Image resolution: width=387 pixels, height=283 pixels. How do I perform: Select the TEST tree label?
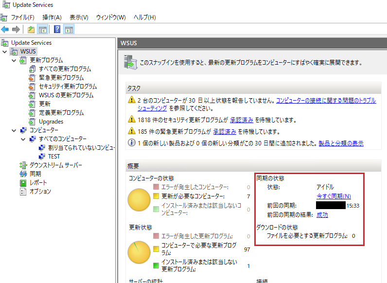54,157
